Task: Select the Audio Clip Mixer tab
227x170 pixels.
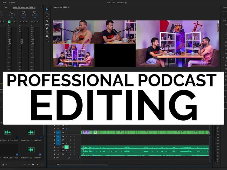Action: (x=23, y=7)
